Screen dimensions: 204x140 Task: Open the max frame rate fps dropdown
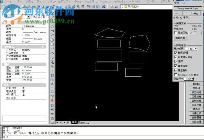(x=191, y=49)
